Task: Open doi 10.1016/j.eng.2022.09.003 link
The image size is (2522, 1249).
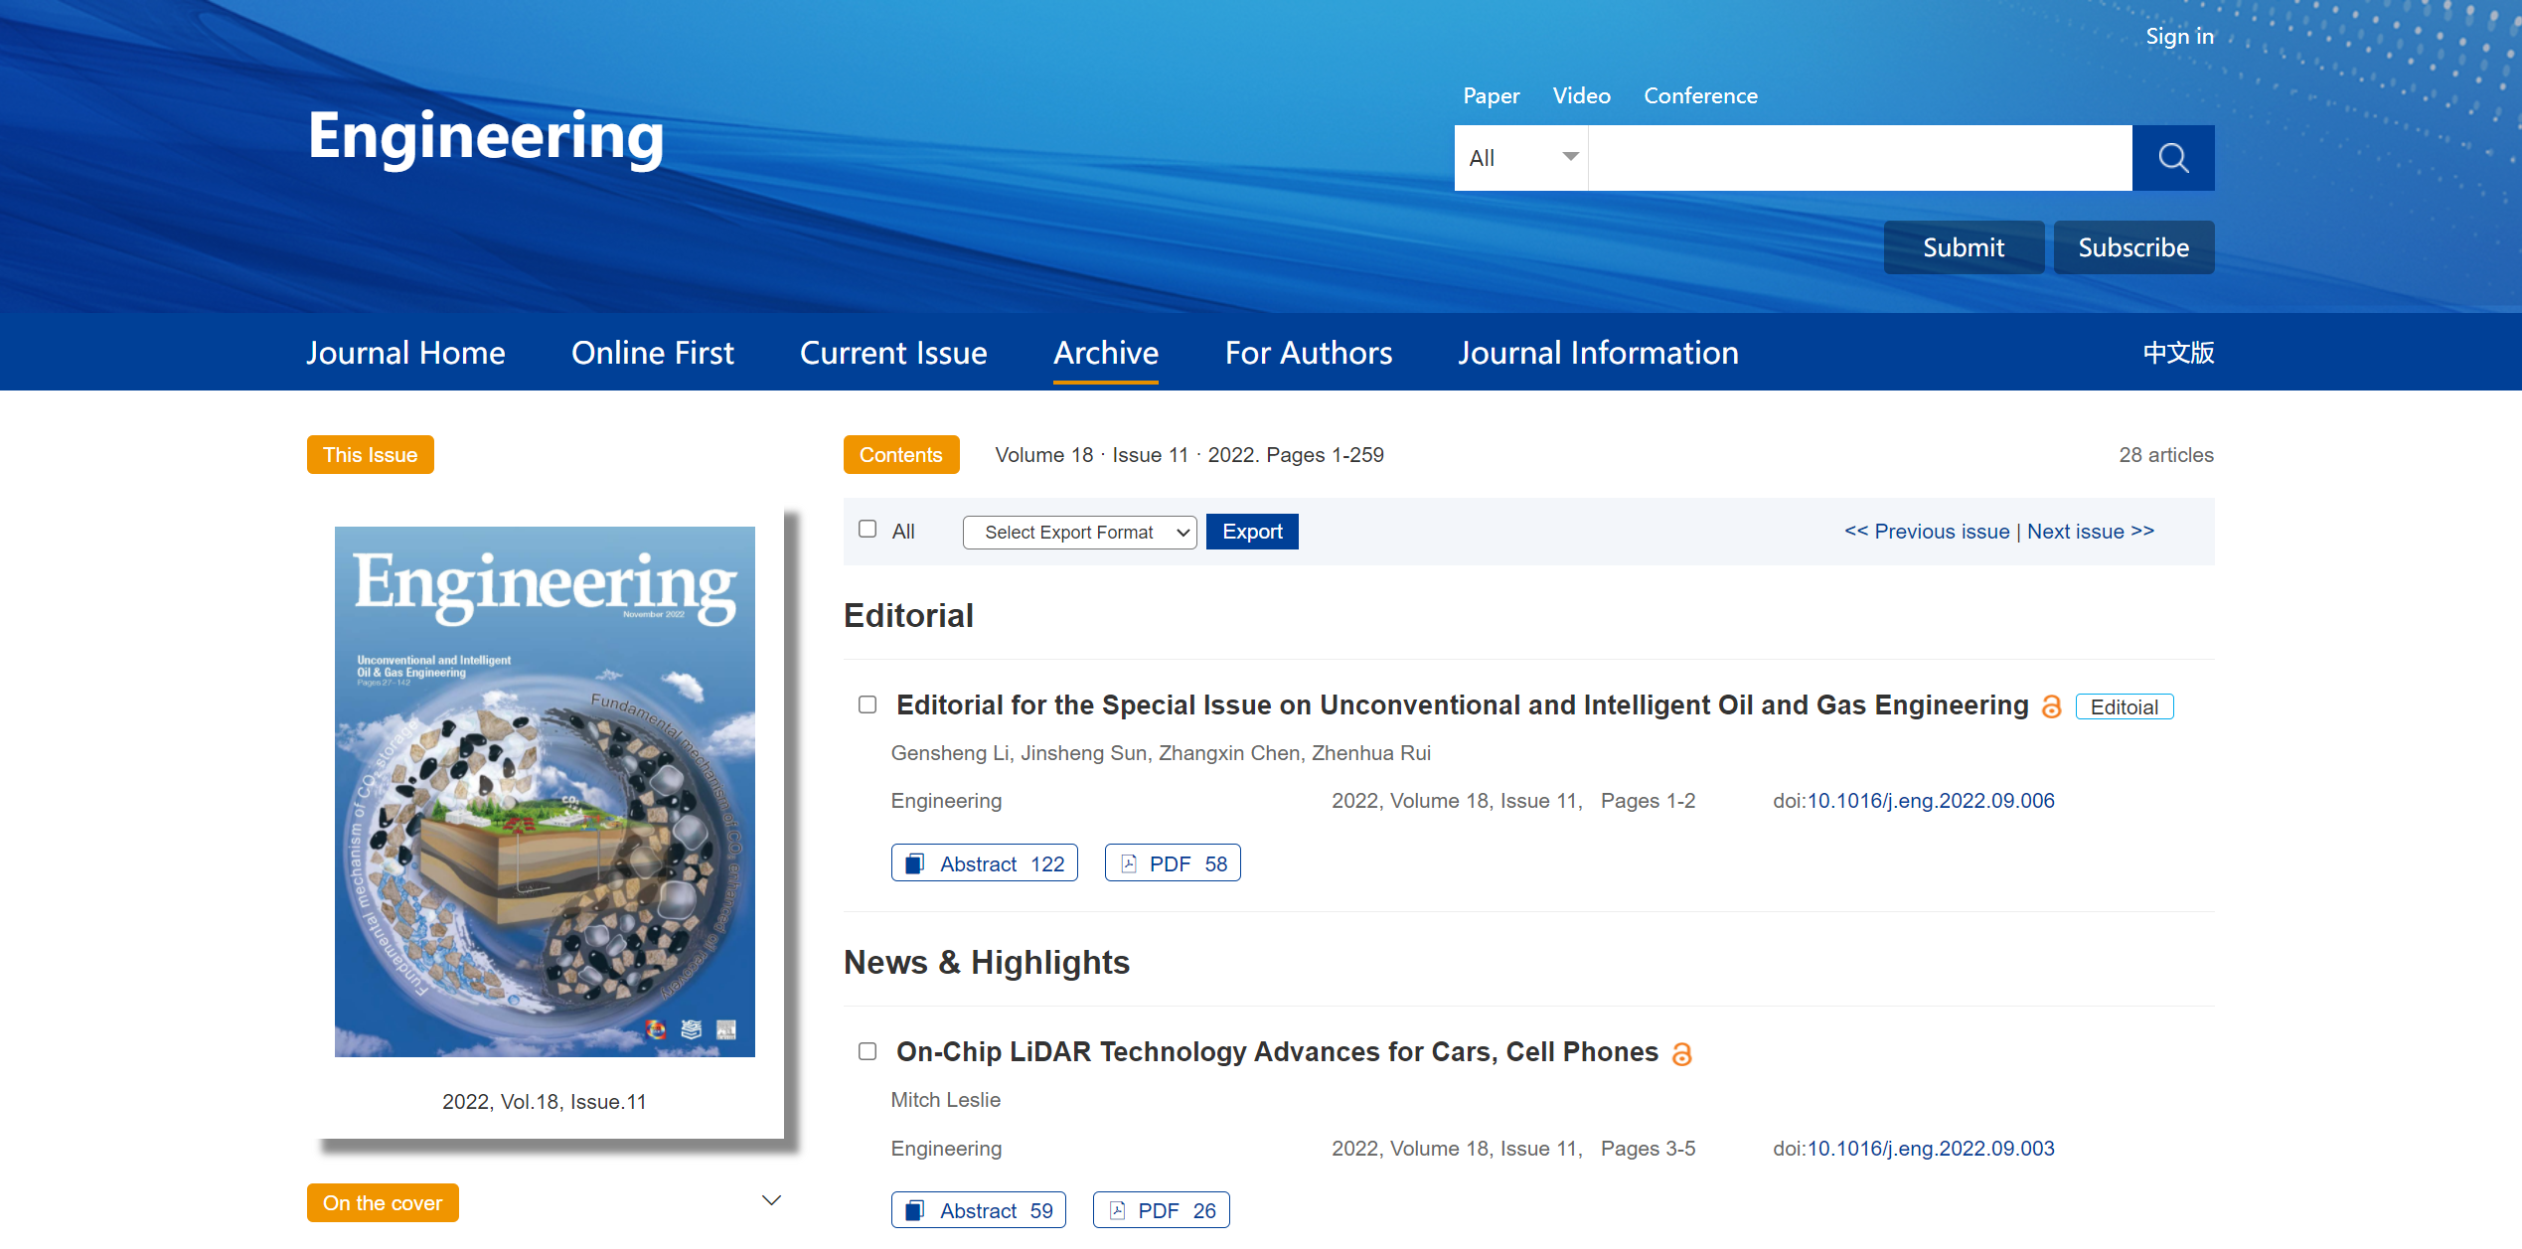Action: [x=1931, y=1149]
